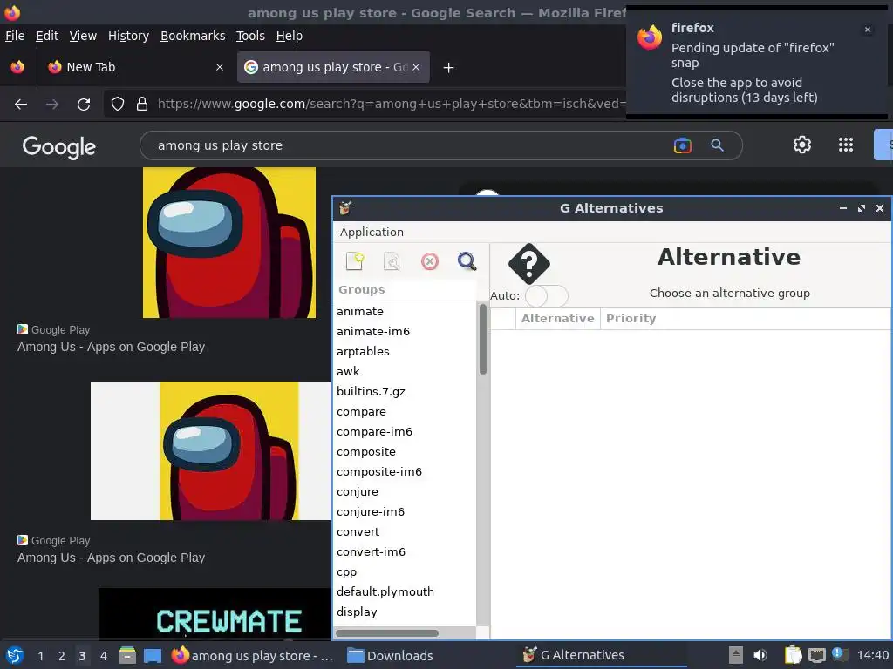Open the Firefox Tools menu
The image size is (893, 669).
coord(250,36)
